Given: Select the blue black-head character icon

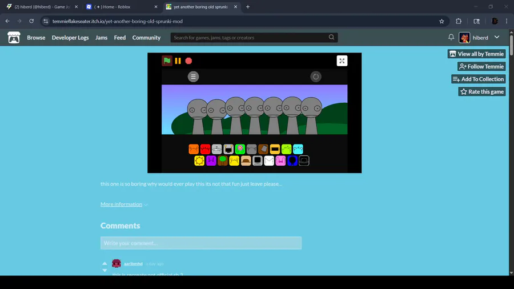Looking at the screenshot, I should tap(292, 160).
